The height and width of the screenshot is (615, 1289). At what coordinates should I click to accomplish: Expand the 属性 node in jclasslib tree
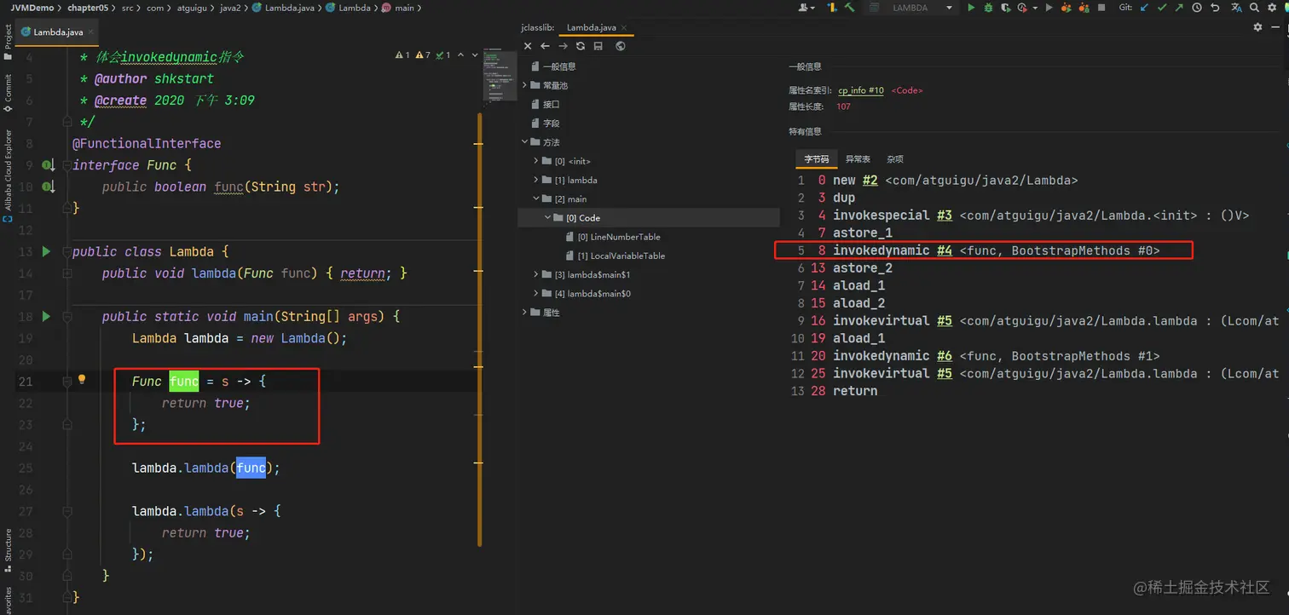pos(524,313)
